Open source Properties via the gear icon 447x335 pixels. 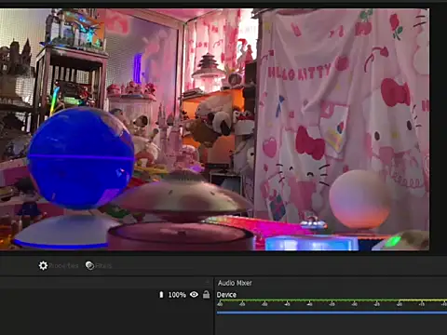(43, 265)
